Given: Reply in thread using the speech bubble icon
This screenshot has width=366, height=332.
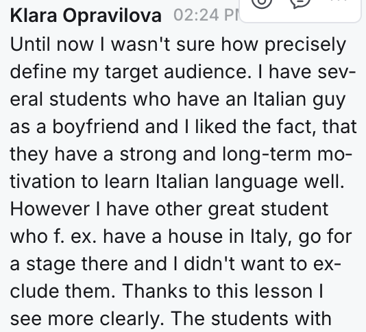Looking at the screenshot, I should click(300, 2).
